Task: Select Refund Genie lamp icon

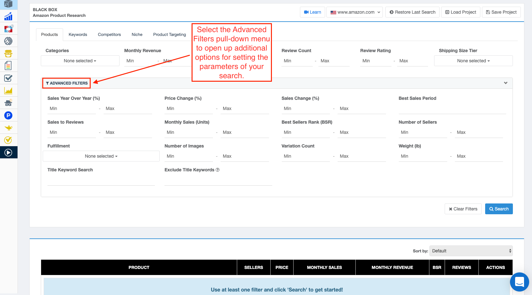Action: pyautogui.click(x=9, y=127)
